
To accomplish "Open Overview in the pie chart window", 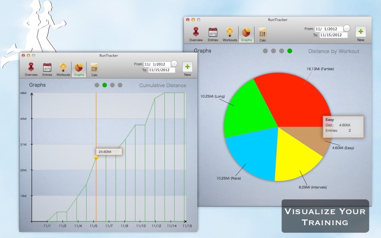I will (196, 34).
